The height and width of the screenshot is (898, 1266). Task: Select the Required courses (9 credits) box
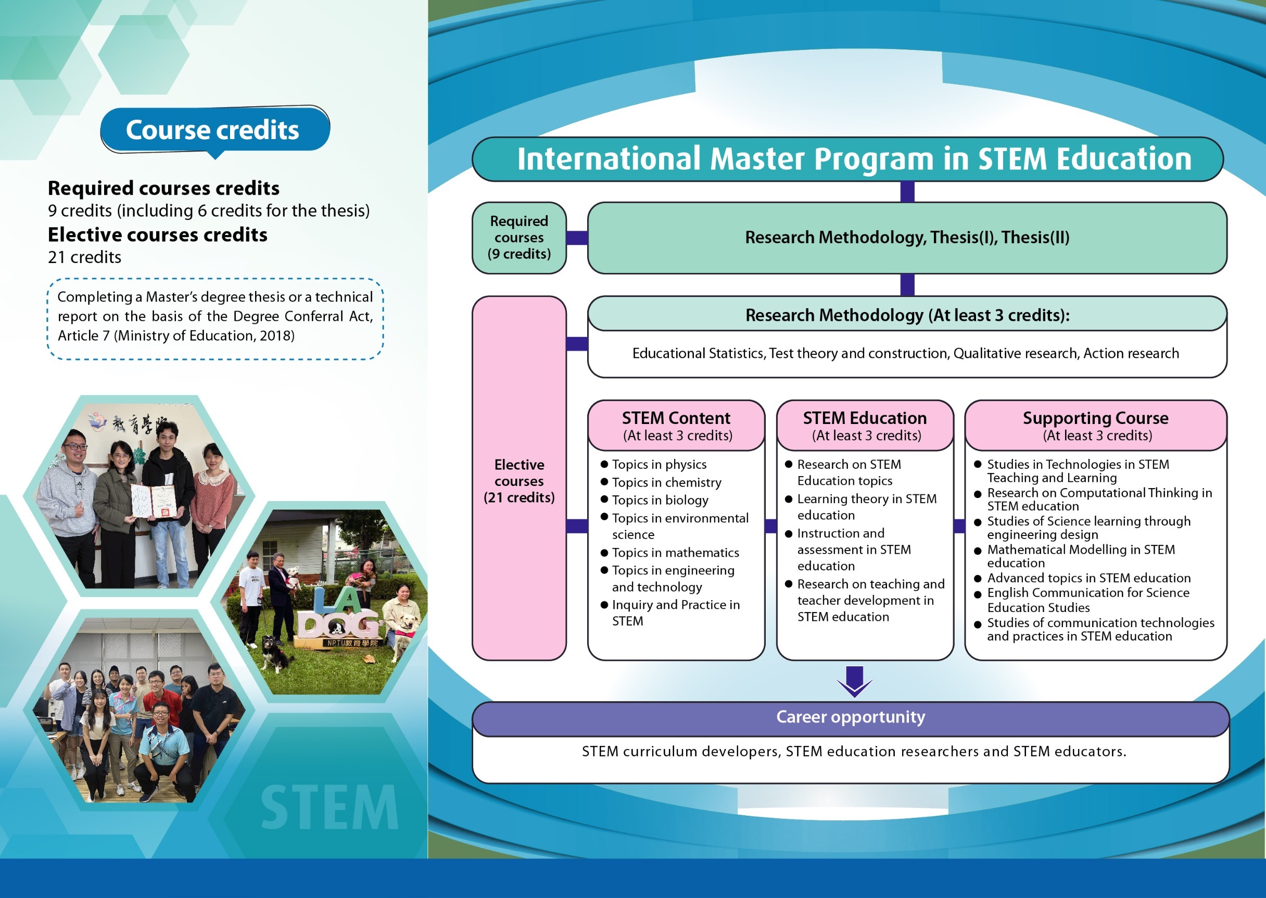coord(518,237)
